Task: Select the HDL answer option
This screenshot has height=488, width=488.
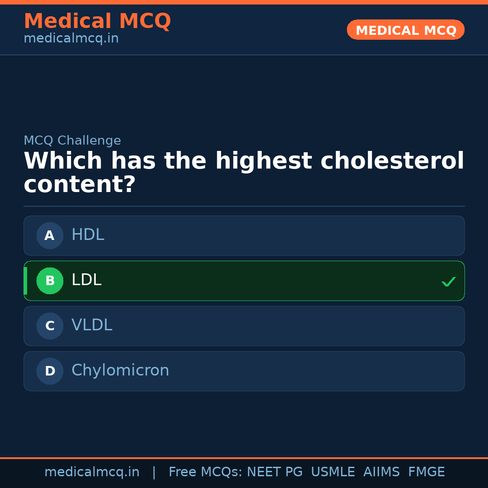Action: pos(244,235)
